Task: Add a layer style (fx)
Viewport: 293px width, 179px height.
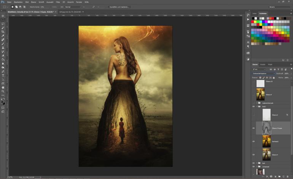Action: (267, 176)
